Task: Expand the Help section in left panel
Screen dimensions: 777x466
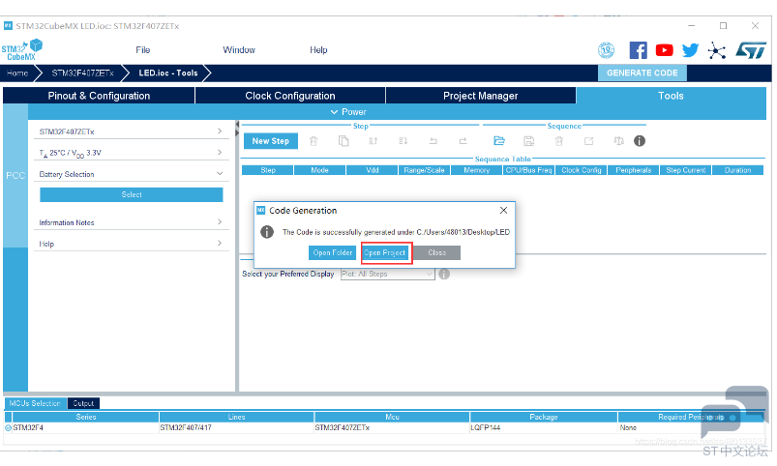Action: point(131,244)
